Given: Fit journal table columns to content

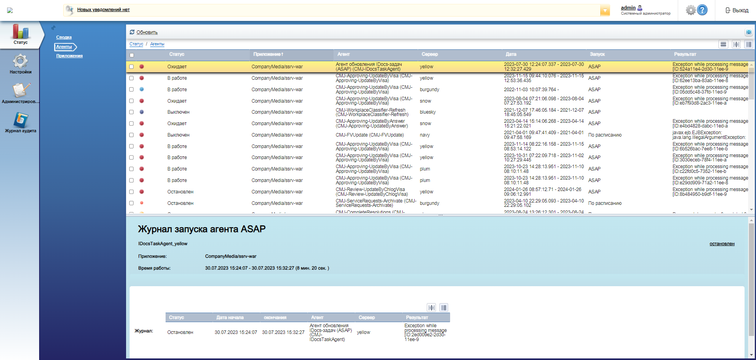Looking at the screenshot, I should [x=431, y=307].
